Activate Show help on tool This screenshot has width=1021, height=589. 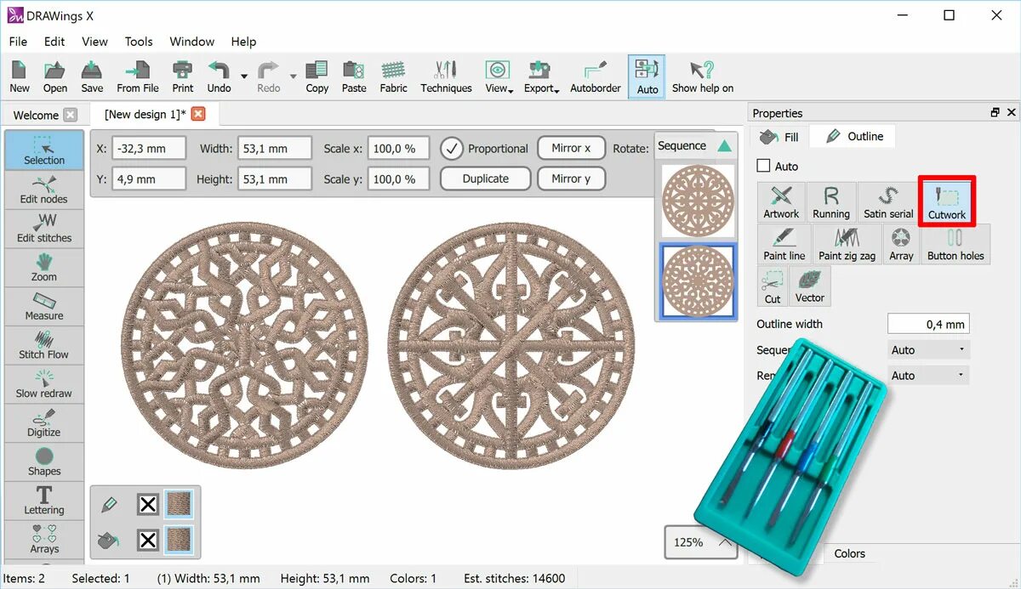click(x=703, y=77)
